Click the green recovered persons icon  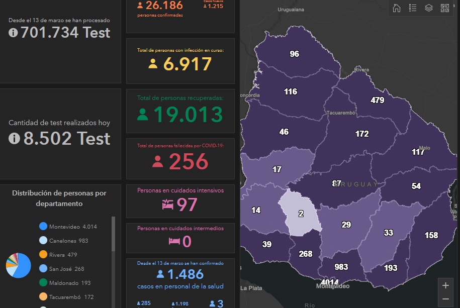tap(143, 115)
